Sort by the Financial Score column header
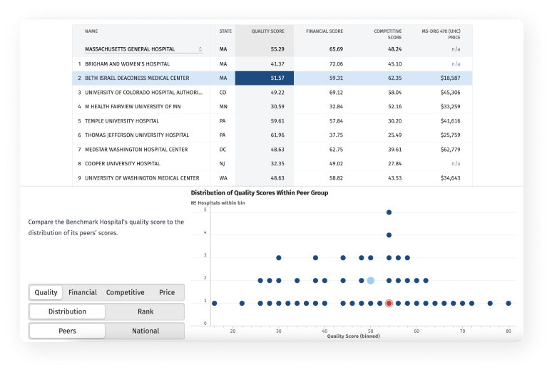Screen dimensions: 552x372 pos(324,31)
